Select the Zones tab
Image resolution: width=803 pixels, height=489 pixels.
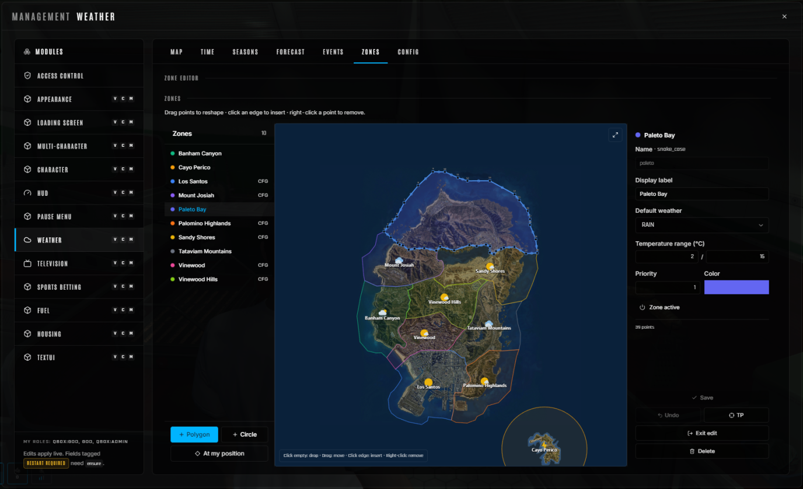tap(371, 52)
